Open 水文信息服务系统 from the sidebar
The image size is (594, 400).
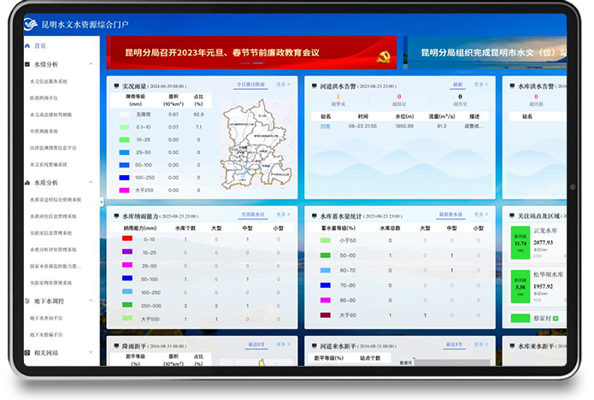tap(49, 81)
